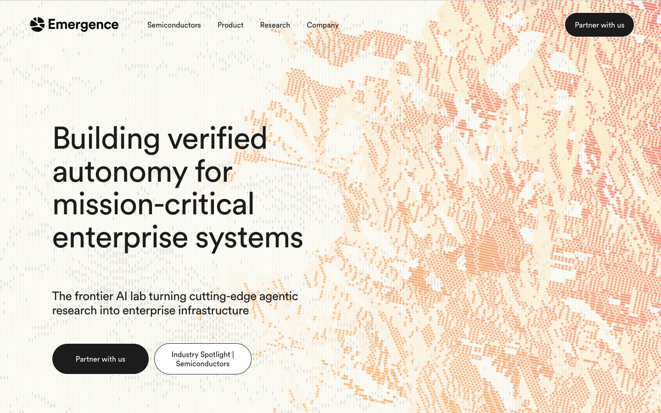
Task: Click the "The frontier AI lab" subheading
Action: (175, 303)
